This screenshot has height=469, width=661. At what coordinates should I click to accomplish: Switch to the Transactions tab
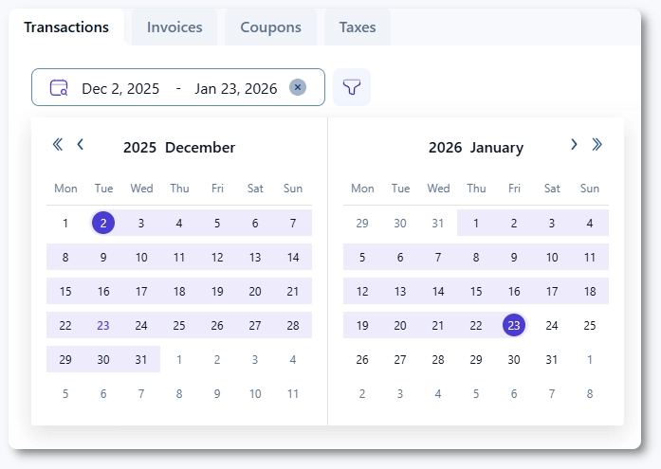point(66,27)
